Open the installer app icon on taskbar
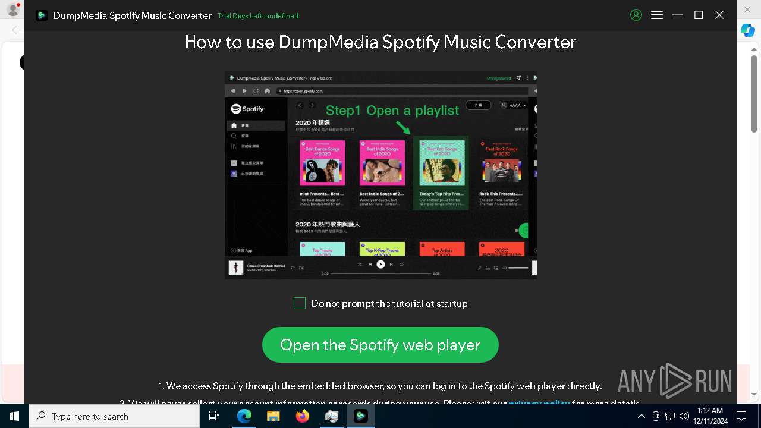Image resolution: width=761 pixels, height=428 pixels. 331,416
